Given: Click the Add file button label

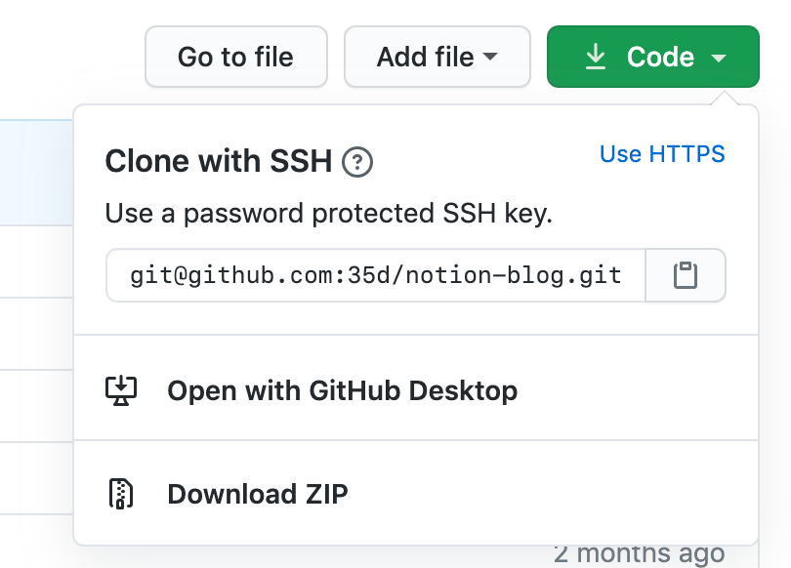Looking at the screenshot, I should (425, 58).
